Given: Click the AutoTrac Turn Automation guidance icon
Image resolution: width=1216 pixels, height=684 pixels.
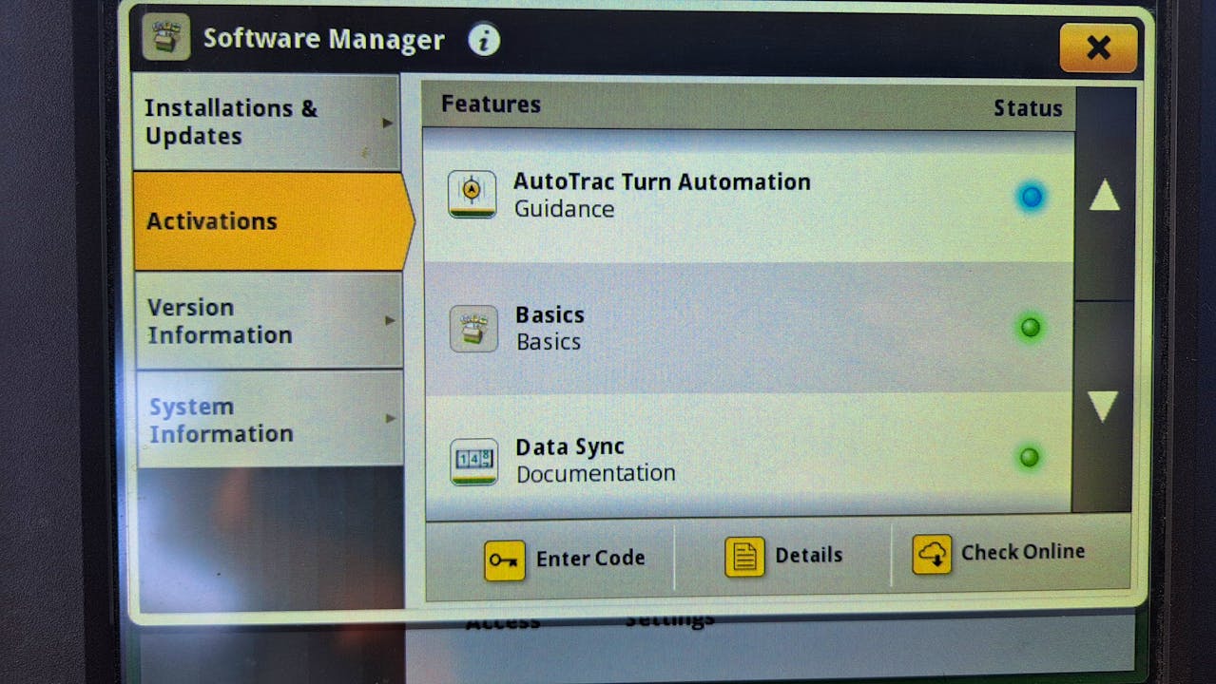Looking at the screenshot, I should pyautogui.click(x=472, y=195).
